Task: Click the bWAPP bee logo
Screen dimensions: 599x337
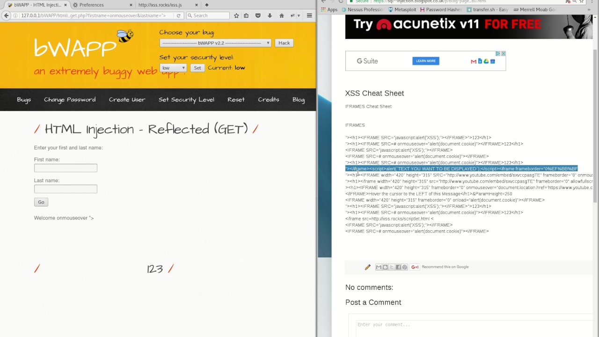Action: click(125, 36)
